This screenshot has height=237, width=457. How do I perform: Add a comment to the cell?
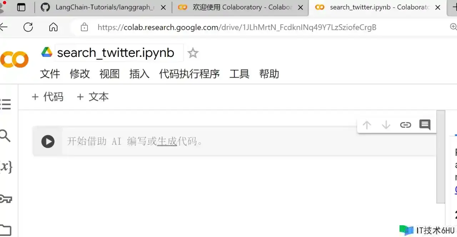(x=425, y=125)
